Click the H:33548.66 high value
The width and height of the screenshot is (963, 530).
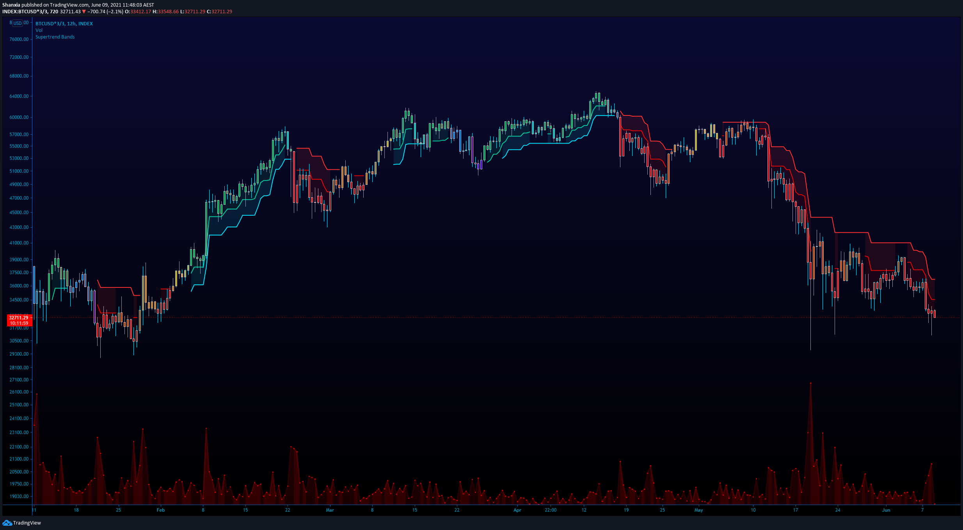pos(165,12)
